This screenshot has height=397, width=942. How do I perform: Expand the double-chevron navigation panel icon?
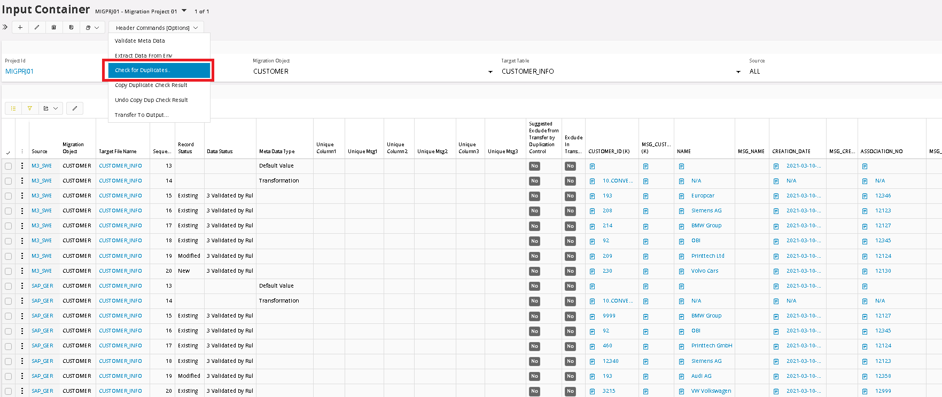[x=5, y=27]
